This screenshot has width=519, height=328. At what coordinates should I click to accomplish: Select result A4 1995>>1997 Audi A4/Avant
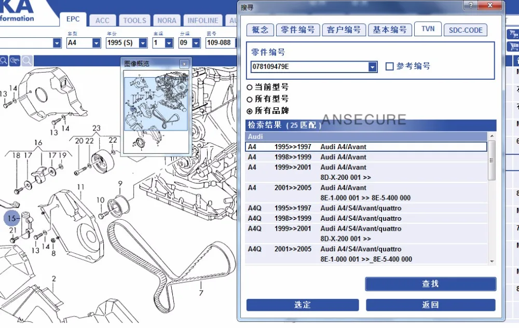(366, 147)
